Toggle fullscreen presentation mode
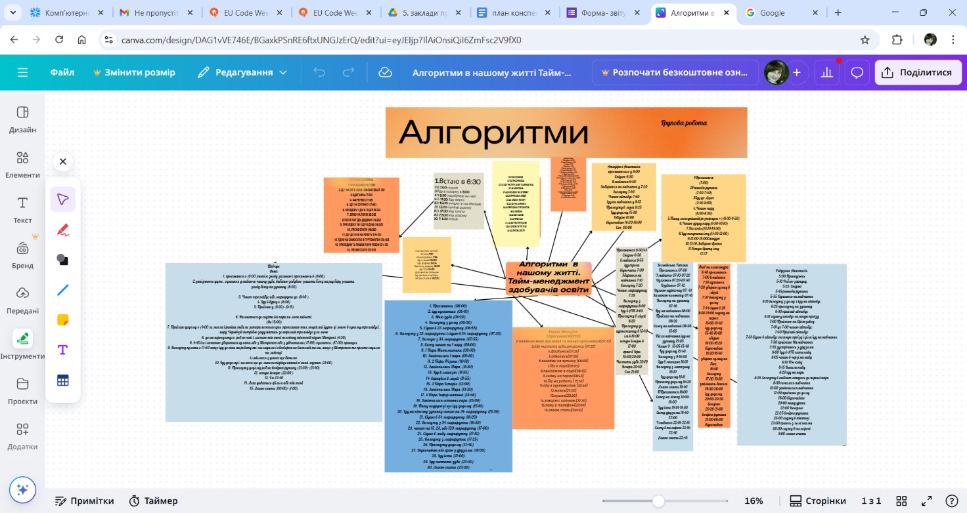This screenshot has height=513, width=967. 928,501
